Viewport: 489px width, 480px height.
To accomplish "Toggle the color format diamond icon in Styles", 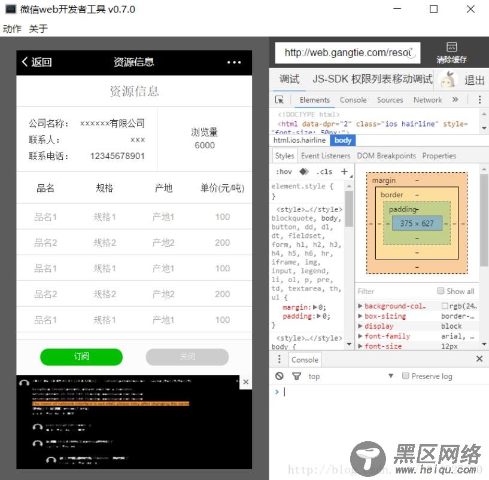I will 303,172.
